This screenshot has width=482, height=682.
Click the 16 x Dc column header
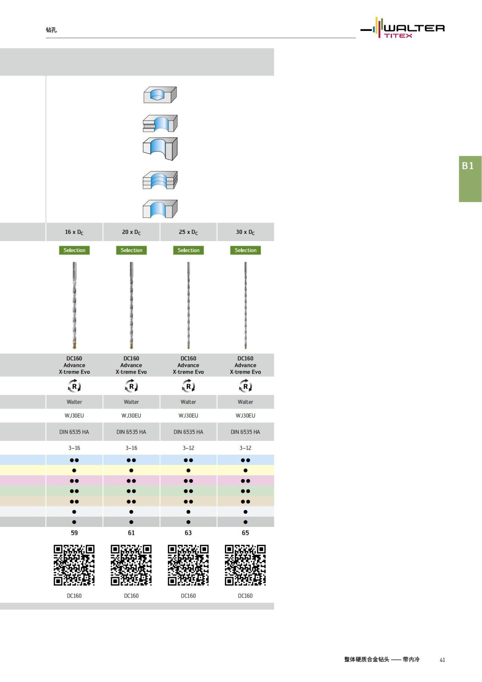[74, 232]
